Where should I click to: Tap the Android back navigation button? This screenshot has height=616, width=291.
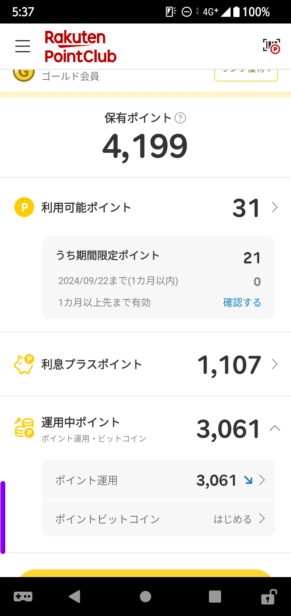click(x=74, y=597)
